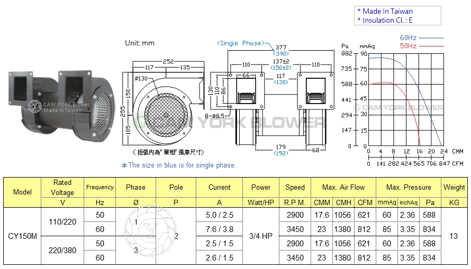Click the Frequency column header
Viewport: 471px width, 269px height.
tap(99, 188)
